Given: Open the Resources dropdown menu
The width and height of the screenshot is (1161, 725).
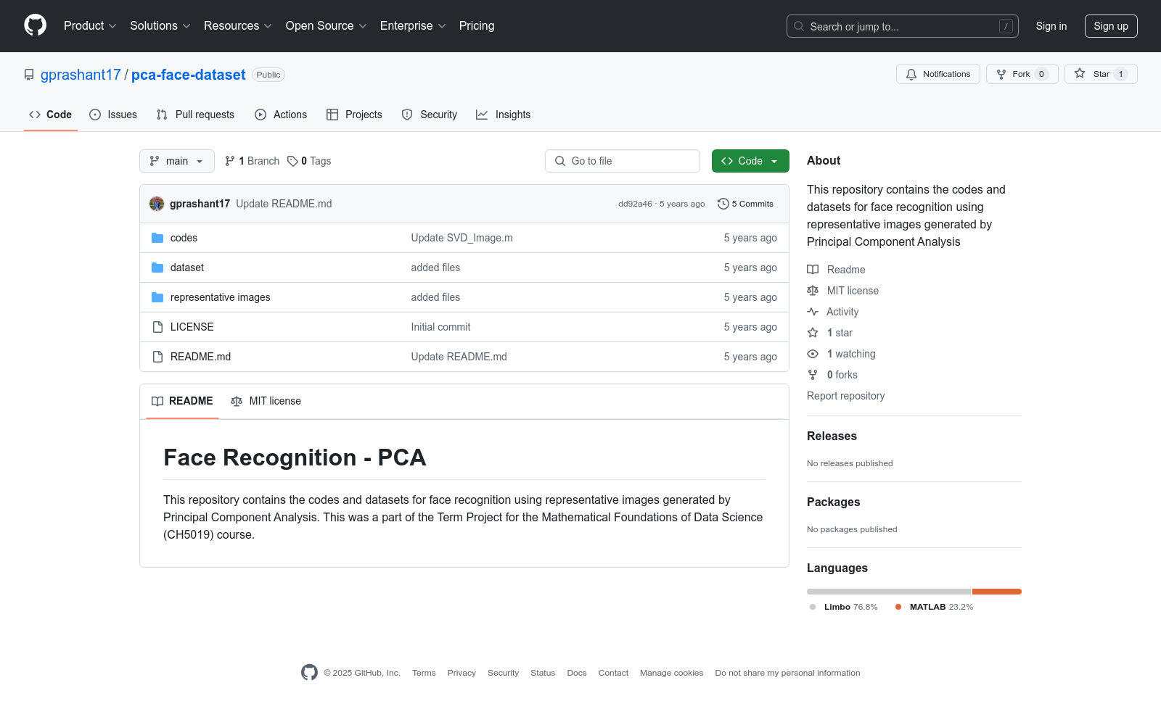Looking at the screenshot, I should point(238,25).
